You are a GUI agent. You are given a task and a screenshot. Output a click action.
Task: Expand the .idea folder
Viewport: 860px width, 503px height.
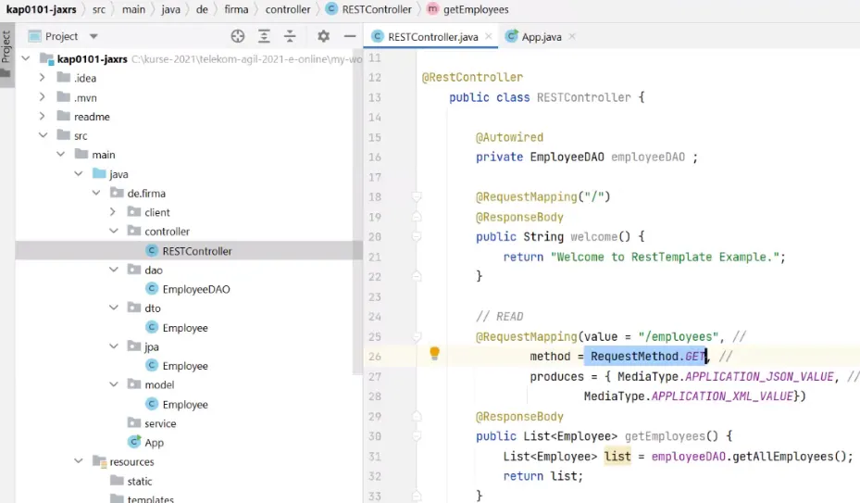pyautogui.click(x=43, y=78)
